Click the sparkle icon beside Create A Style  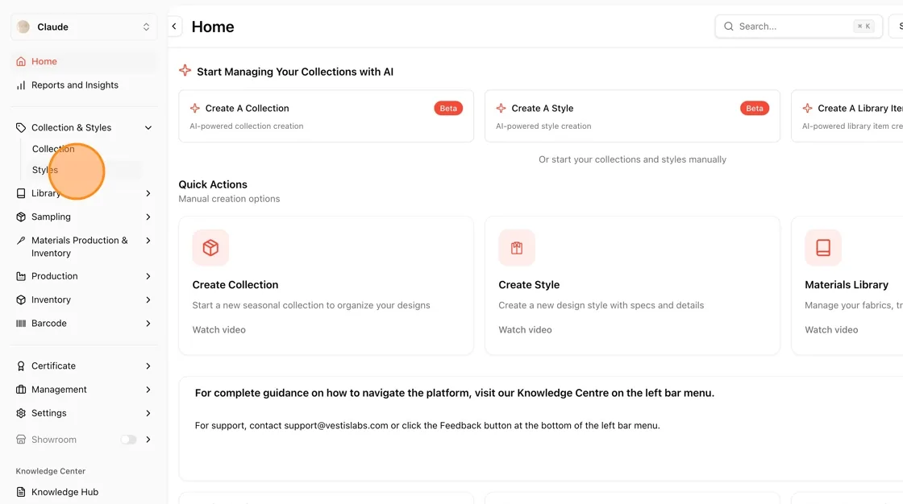coord(501,108)
